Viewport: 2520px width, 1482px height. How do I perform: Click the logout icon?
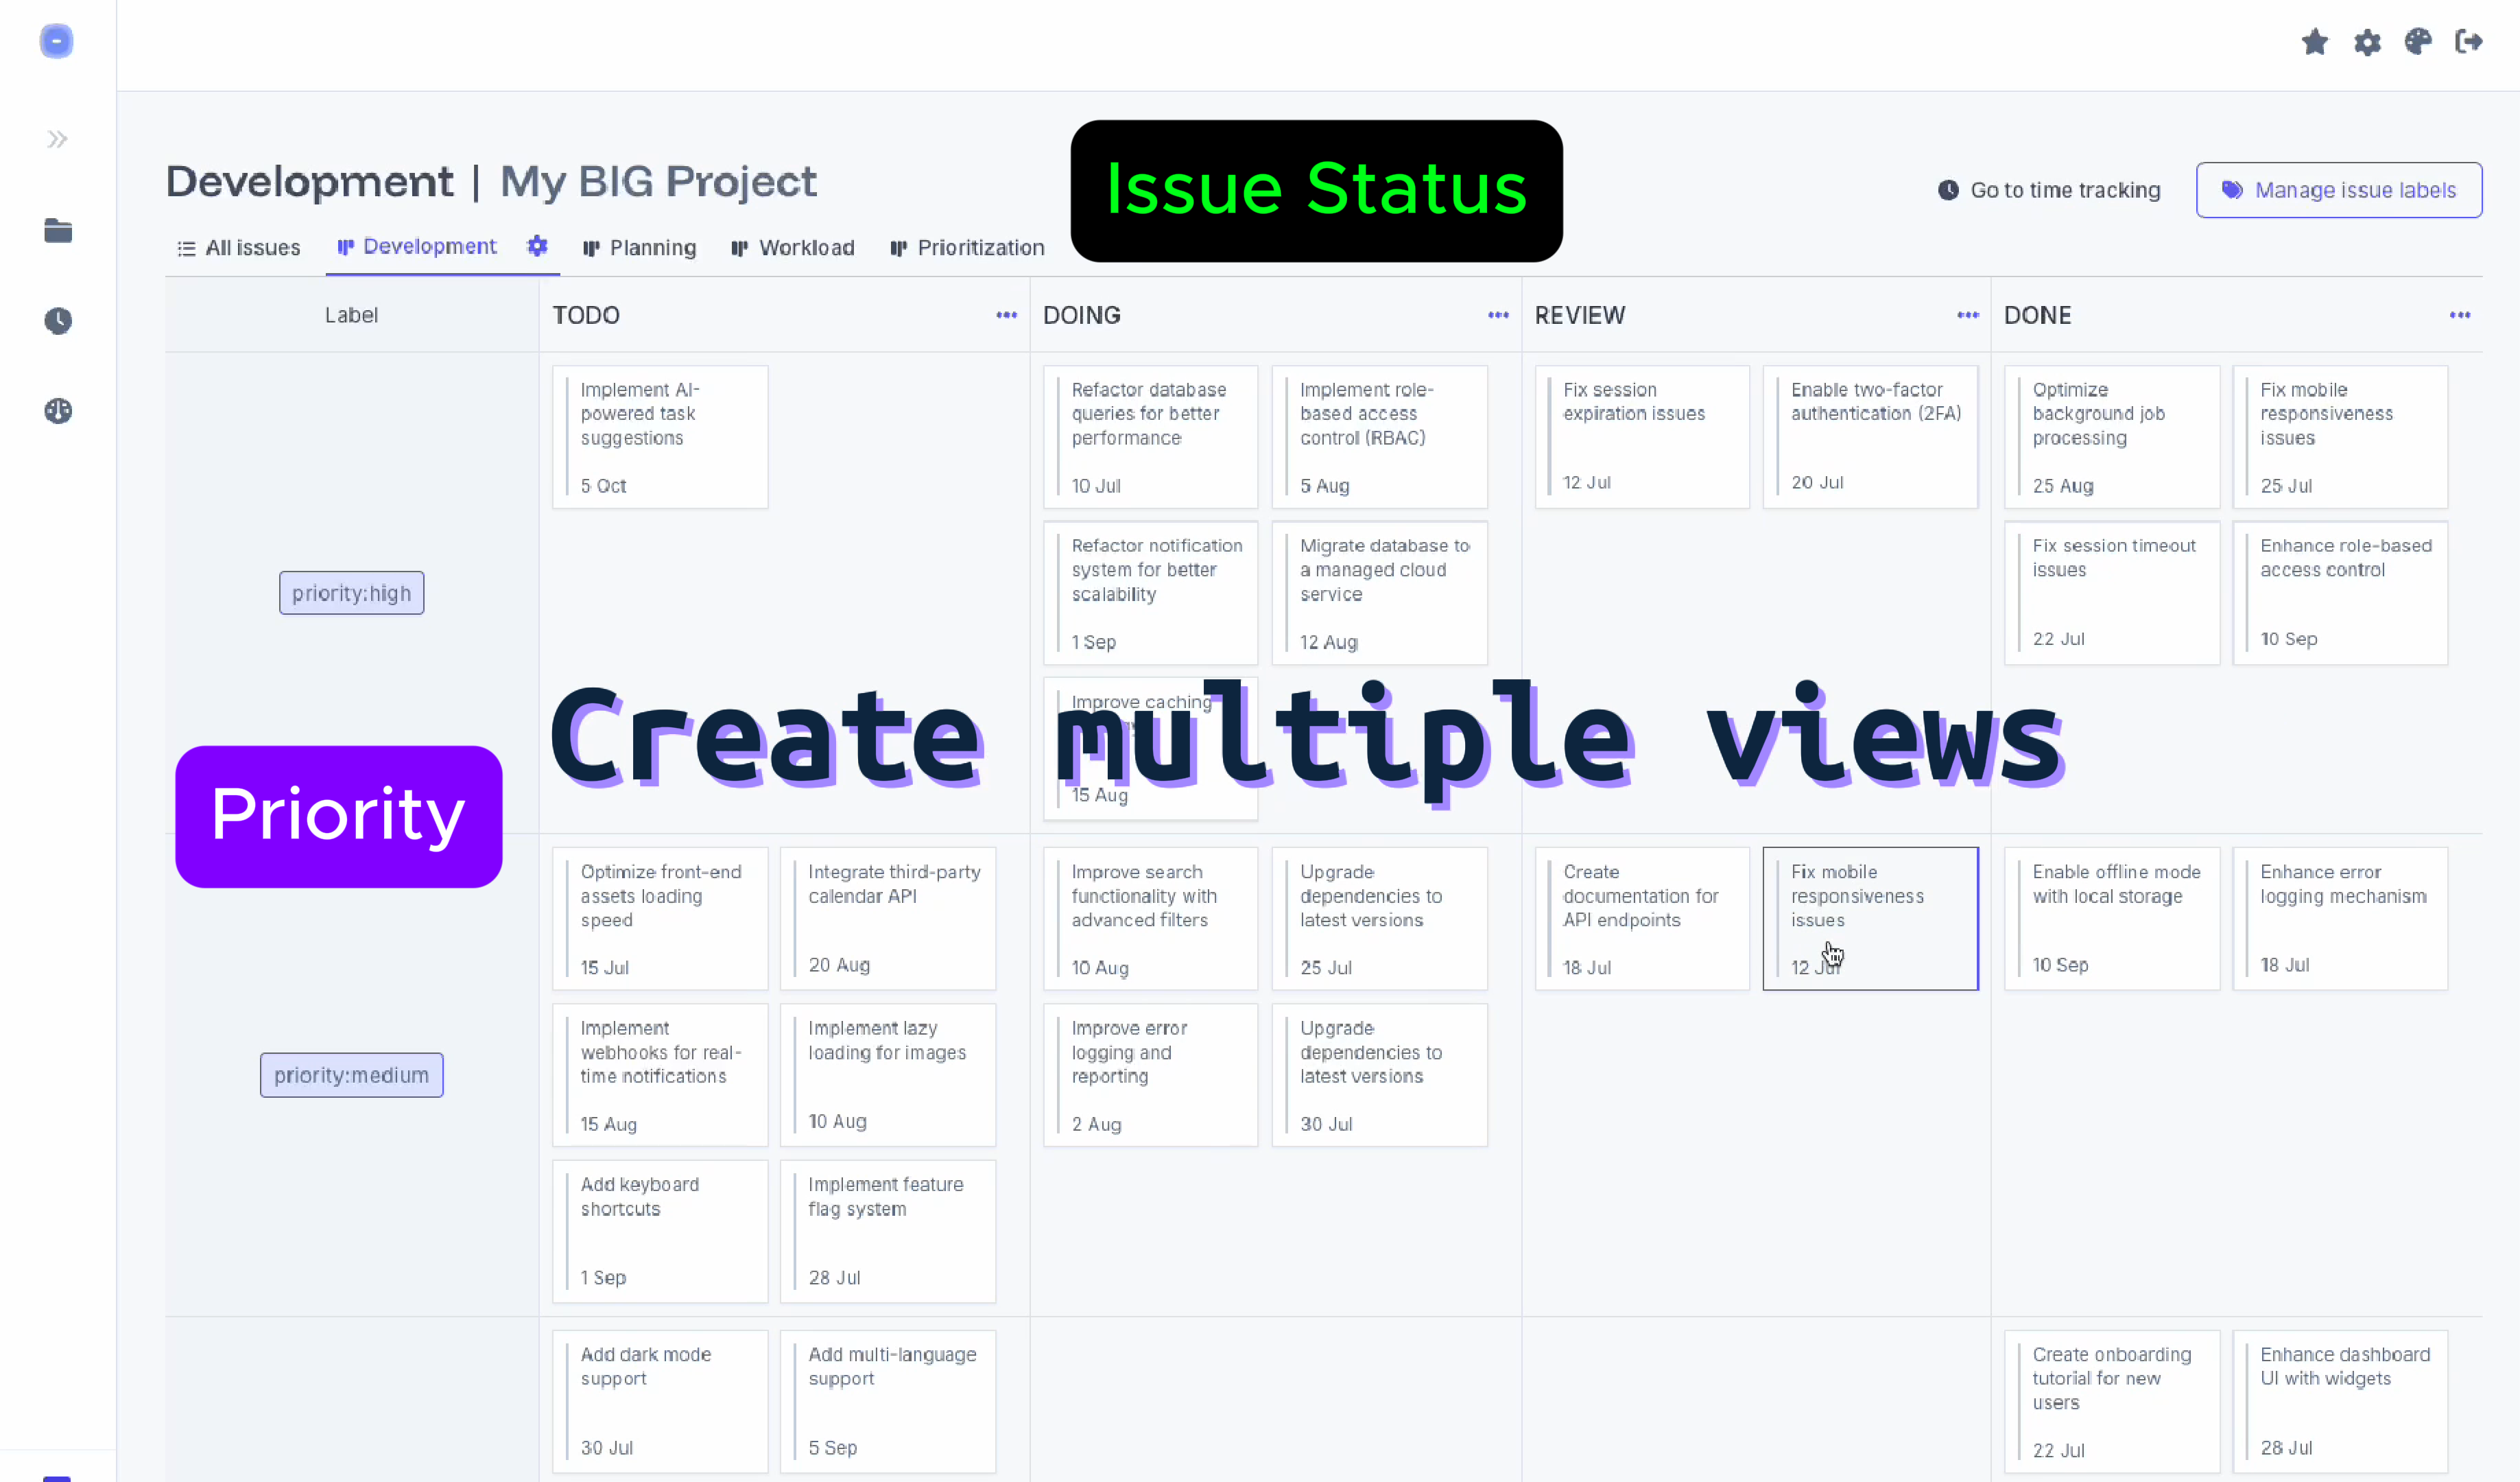tap(2469, 42)
